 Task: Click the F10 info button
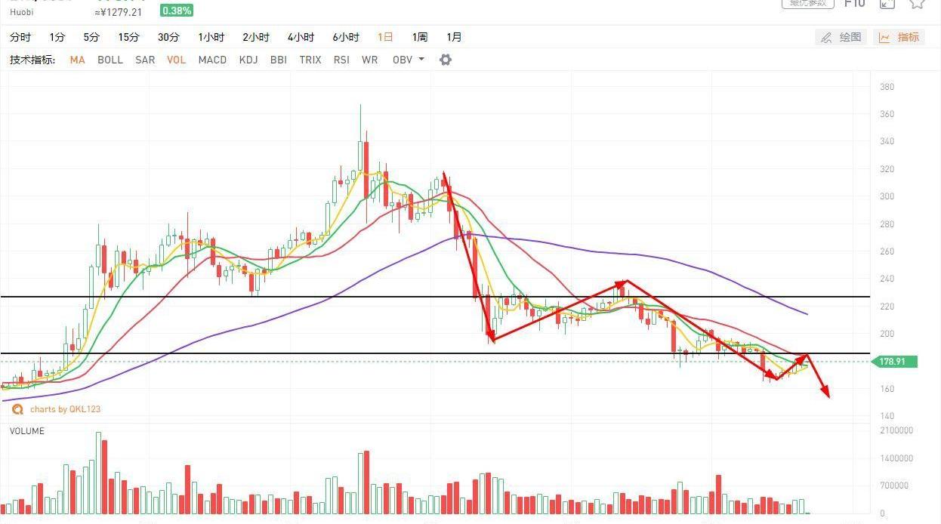pos(854,4)
